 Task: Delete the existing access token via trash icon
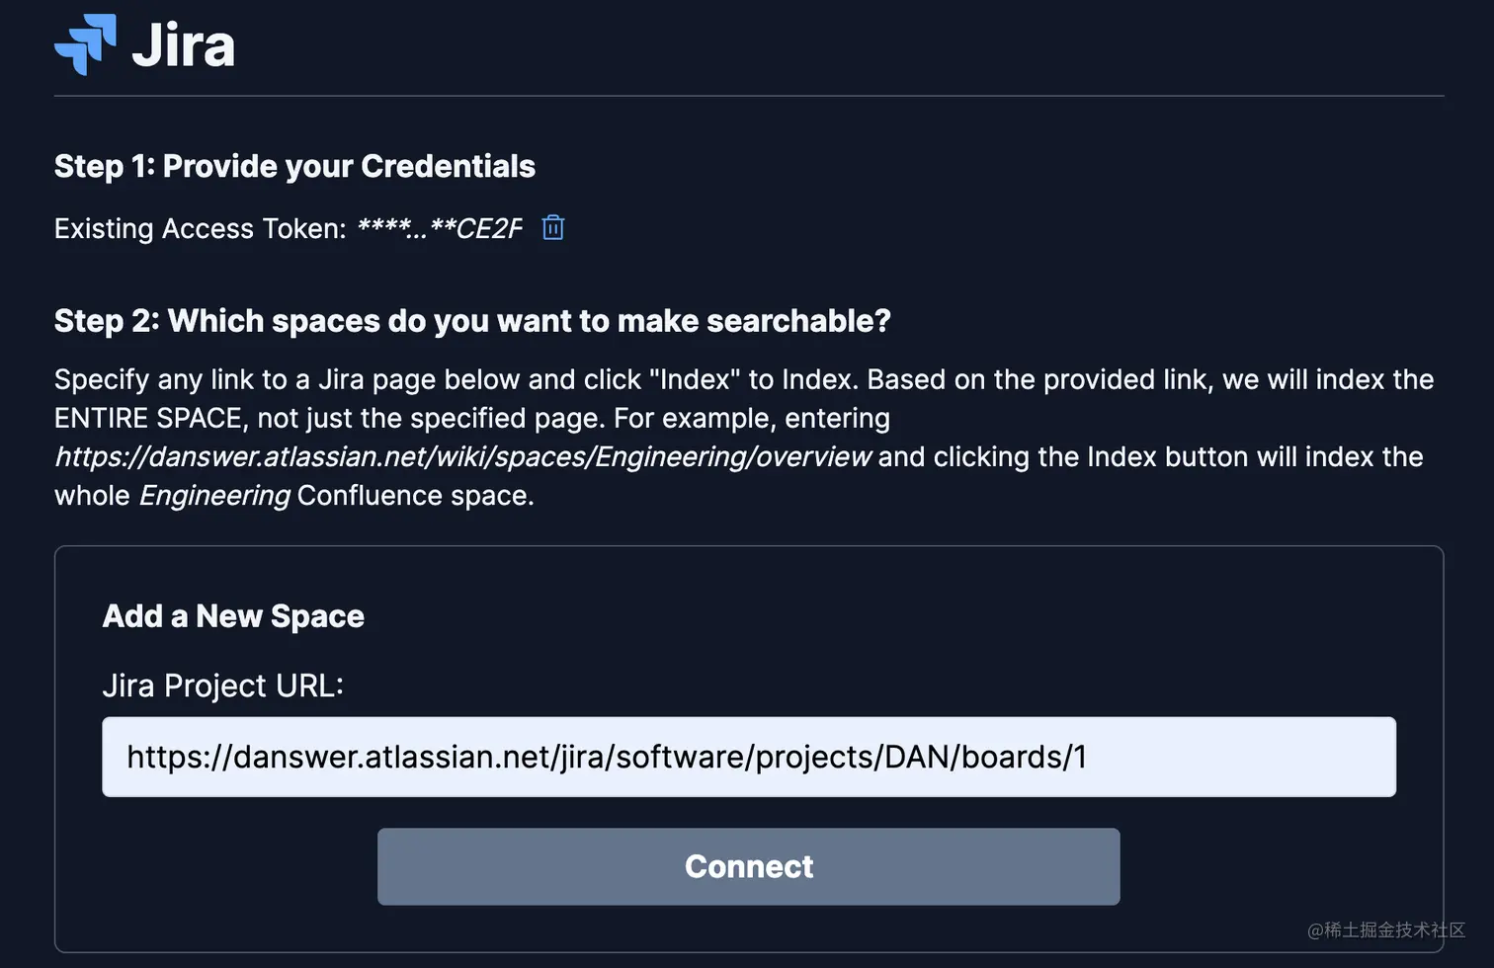(x=553, y=228)
